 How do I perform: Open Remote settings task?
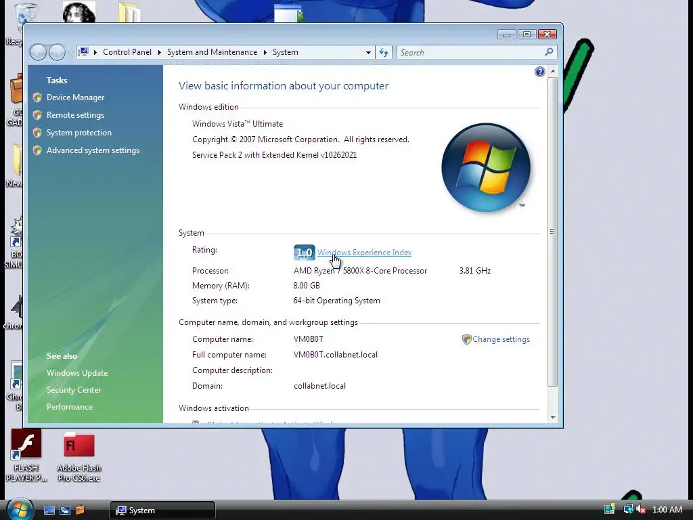[75, 115]
